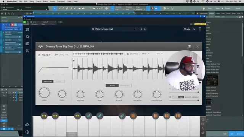
Task: Open the Arcade library shelves icon
Action: 27,44
